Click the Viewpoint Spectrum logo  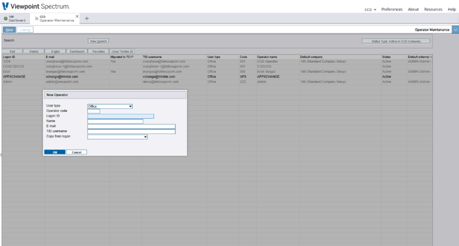click(36, 6)
